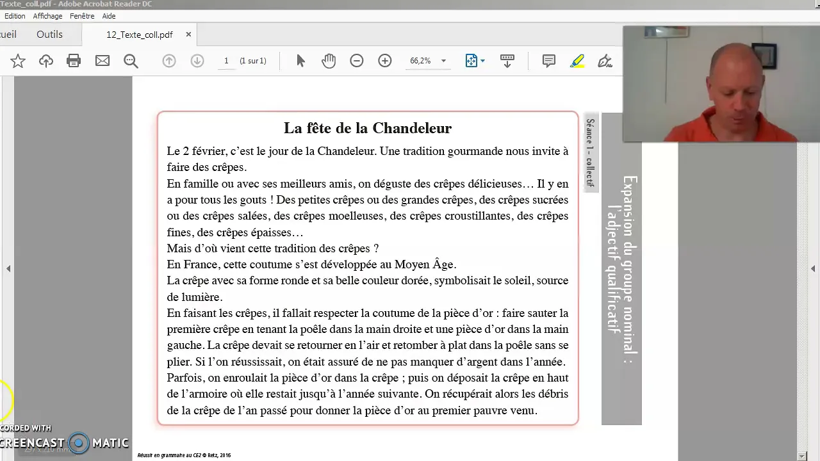Screen dimensions: 820x461
Task: Go to next page arrow
Action: tap(197, 61)
